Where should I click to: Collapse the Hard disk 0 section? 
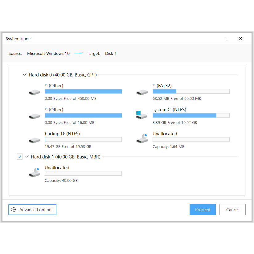[25, 75]
